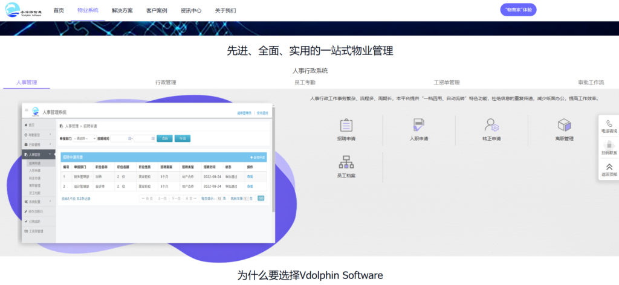
Task: Open 物业系统 in top navigation
Action: tap(88, 10)
